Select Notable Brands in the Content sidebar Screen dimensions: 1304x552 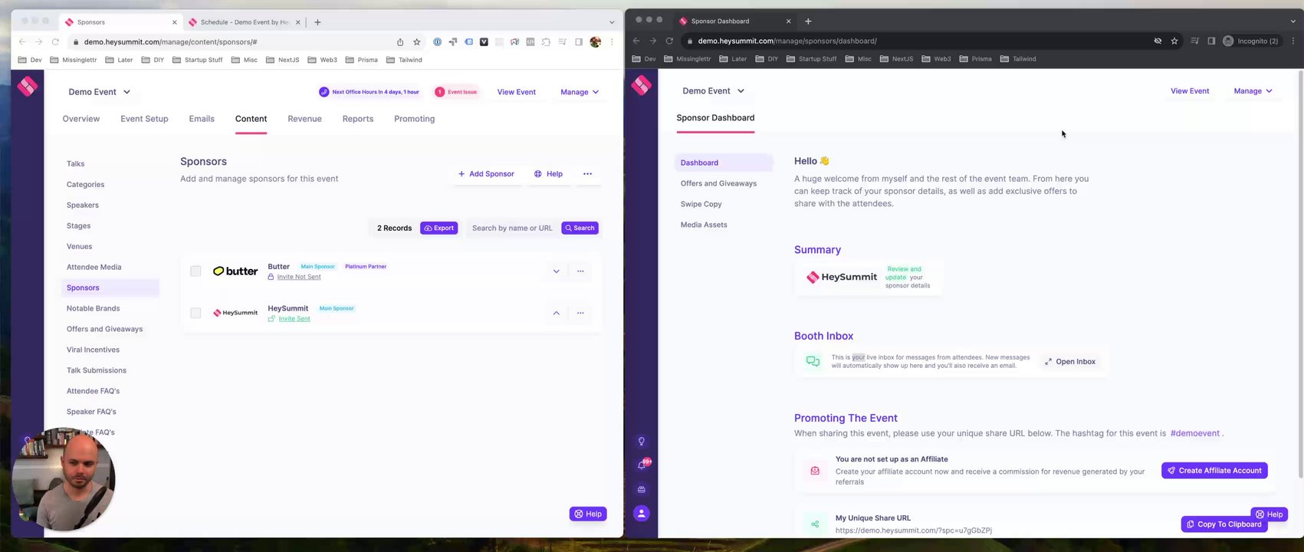[x=93, y=308]
